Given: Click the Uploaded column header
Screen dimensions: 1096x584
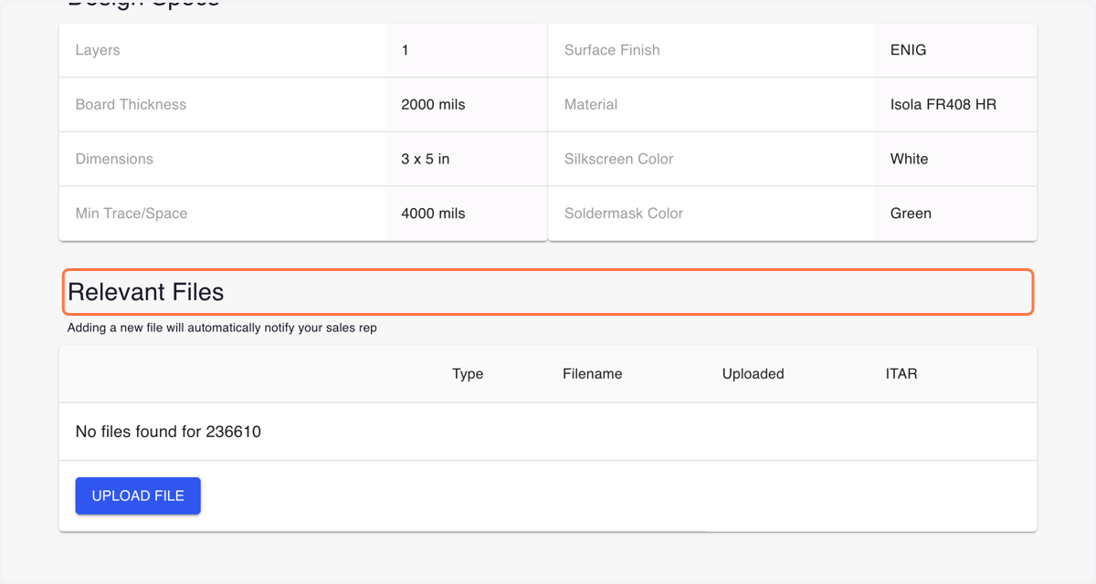Looking at the screenshot, I should (x=753, y=374).
